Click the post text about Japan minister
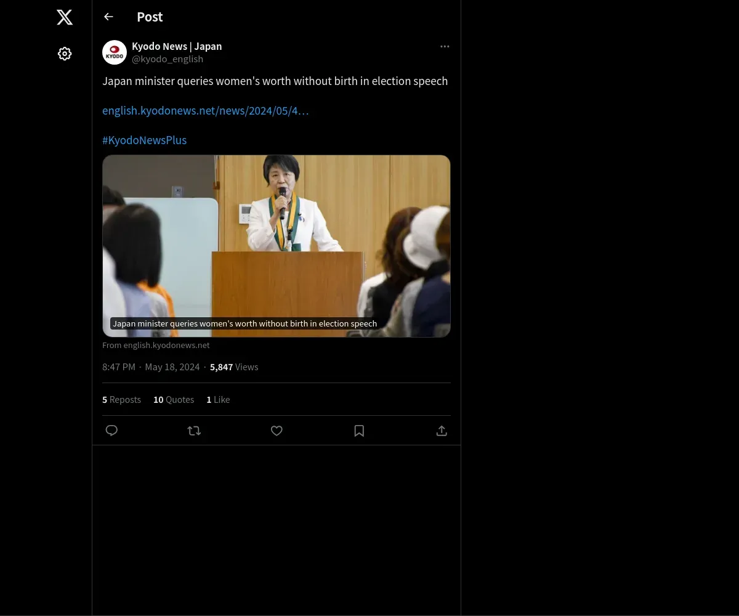The image size is (739, 616). (x=275, y=81)
